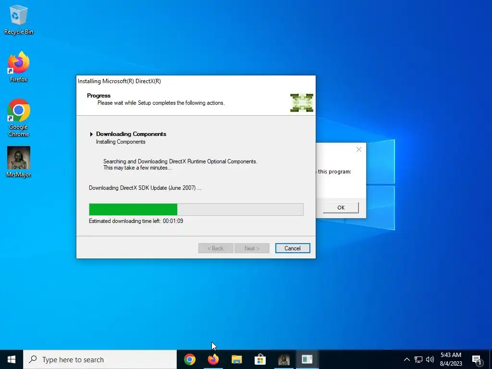Select the MrsMajor desktop icon

pyautogui.click(x=19, y=162)
